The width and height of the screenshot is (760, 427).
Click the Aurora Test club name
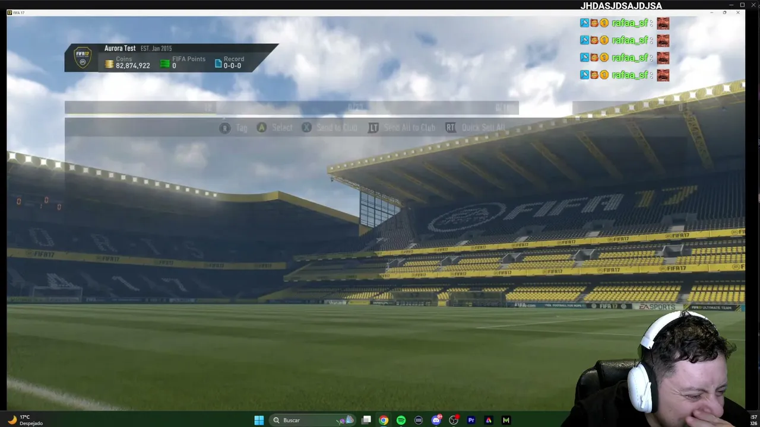(120, 49)
